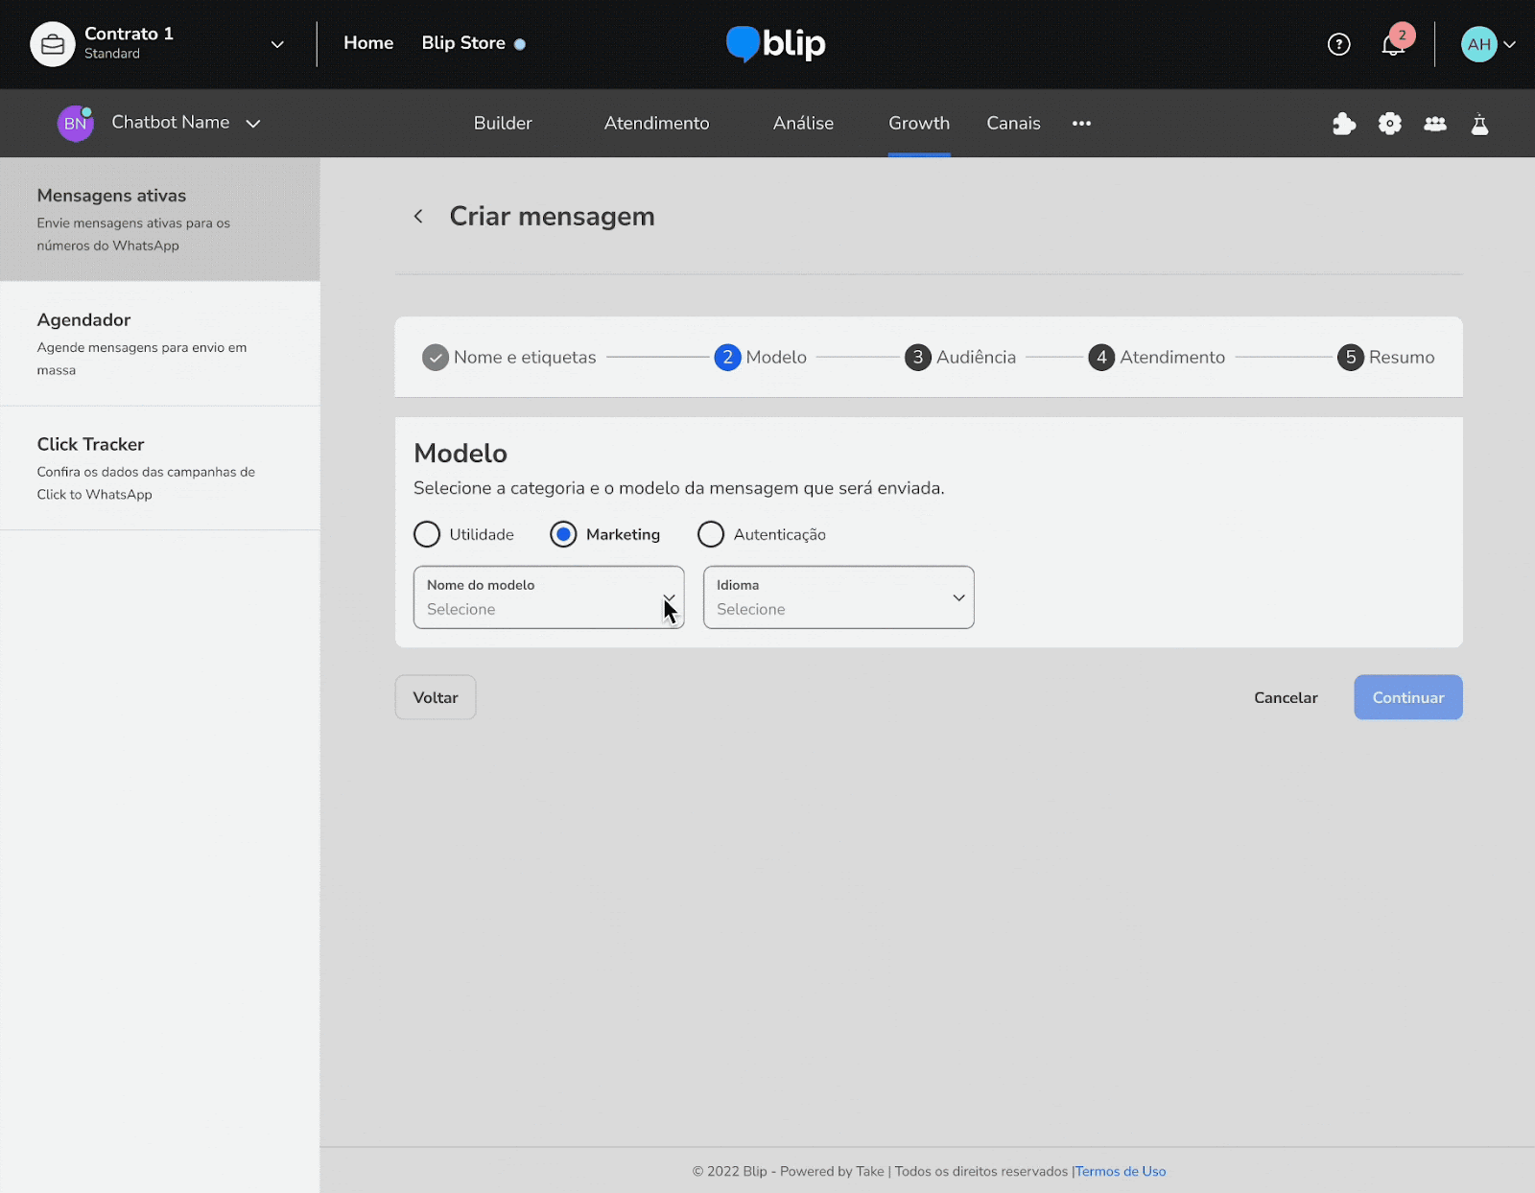Click the AH user avatar
The width and height of the screenshot is (1535, 1193).
coord(1478,44)
